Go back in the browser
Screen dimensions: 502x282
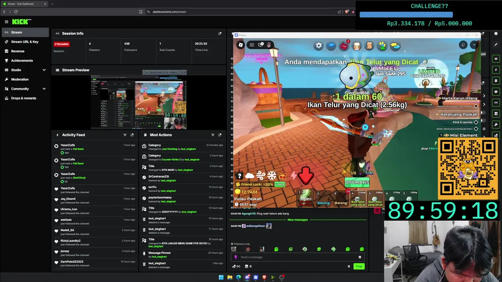pyautogui.click(x=4, y=12)
